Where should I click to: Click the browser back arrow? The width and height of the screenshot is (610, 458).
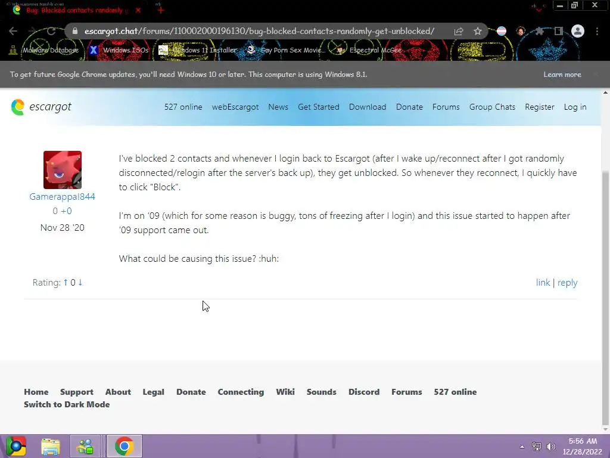coord(13,31)
